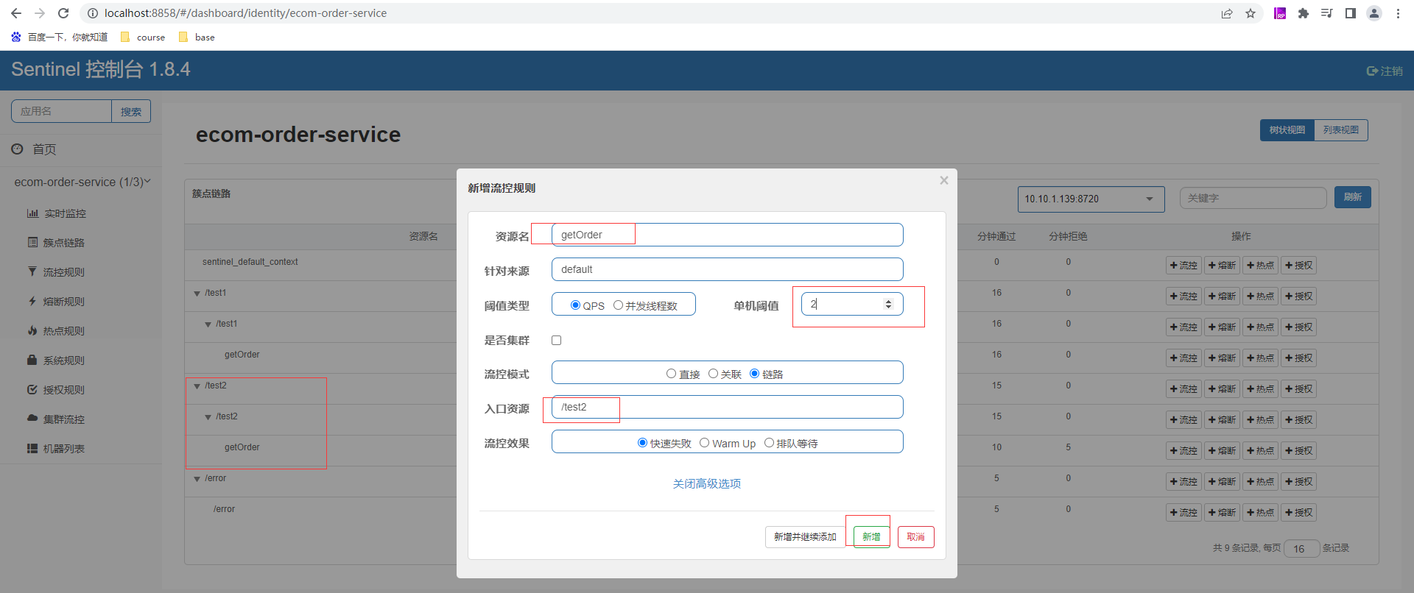Click the 搜索 button

[131, 111]
